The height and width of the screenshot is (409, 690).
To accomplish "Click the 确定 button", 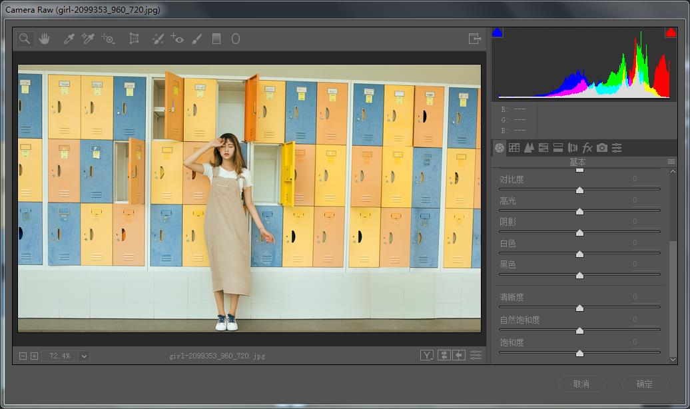I will (644, 384).
